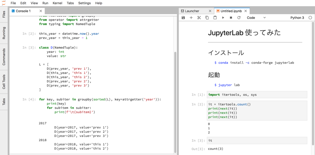This screenshot has height=155, width=315.
Task: Click the '$ jupyter lab' command text
Action: click(x=227, y=85)
